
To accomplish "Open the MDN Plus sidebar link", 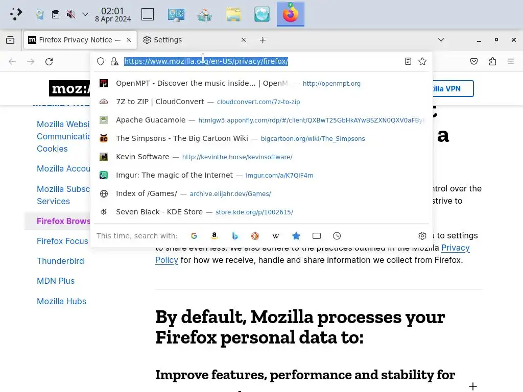I will [x=56, y=281].
